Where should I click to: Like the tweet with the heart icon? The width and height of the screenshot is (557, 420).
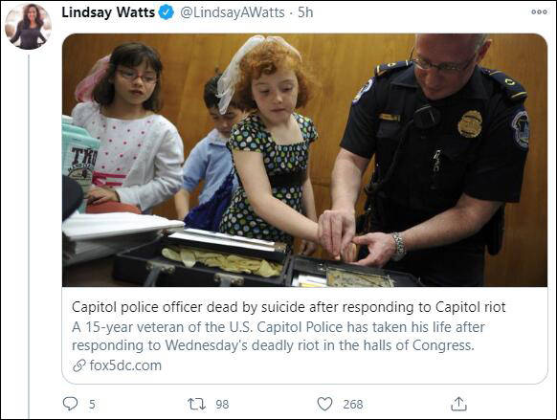coord(324,404)
